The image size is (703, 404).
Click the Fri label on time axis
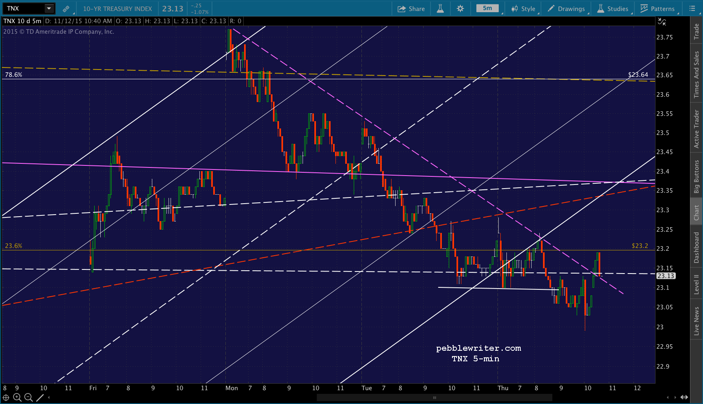pyautogui.click(x=93, y=388)
